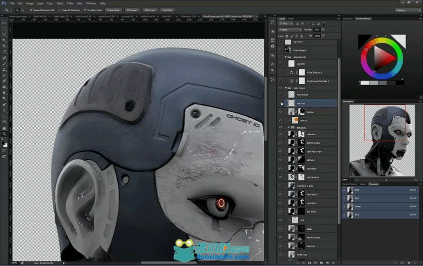Screen dimensions: 423x266
Task: Click lock transparent pixels icon
Action: [287, 36]
